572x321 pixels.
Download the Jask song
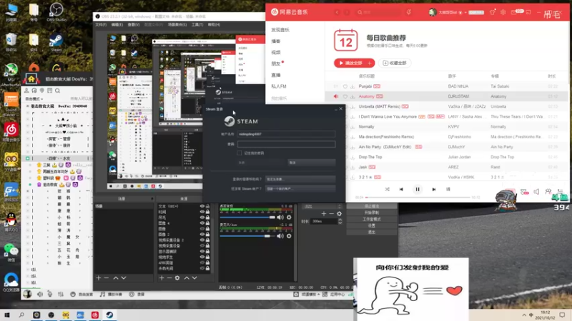tap(352, 168)
